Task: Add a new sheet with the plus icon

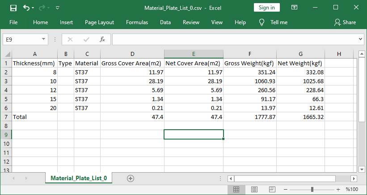Action: tap(131, 178)
